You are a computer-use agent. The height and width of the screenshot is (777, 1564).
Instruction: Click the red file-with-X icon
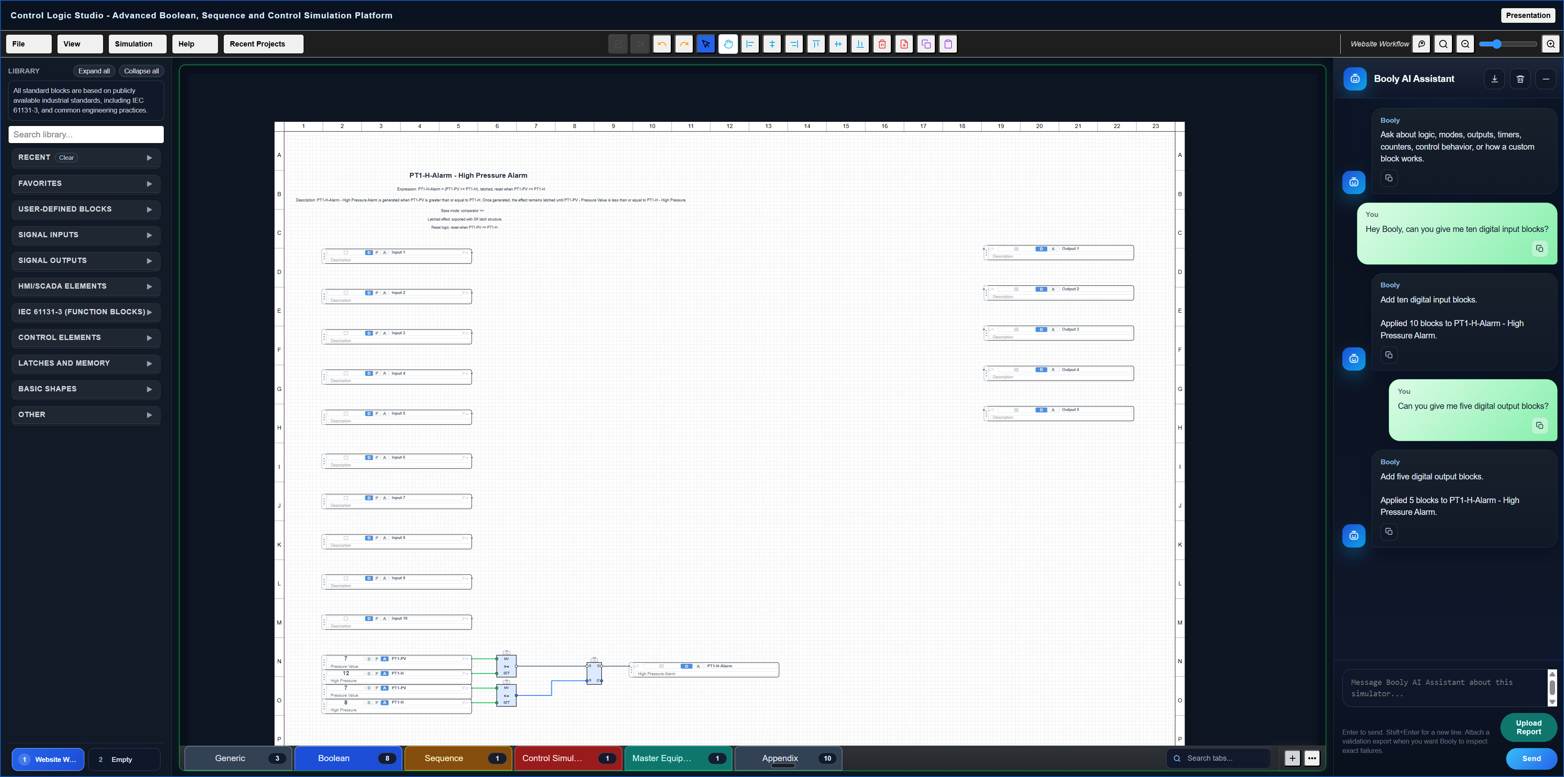pyautogui.click(x=904, y=44)
